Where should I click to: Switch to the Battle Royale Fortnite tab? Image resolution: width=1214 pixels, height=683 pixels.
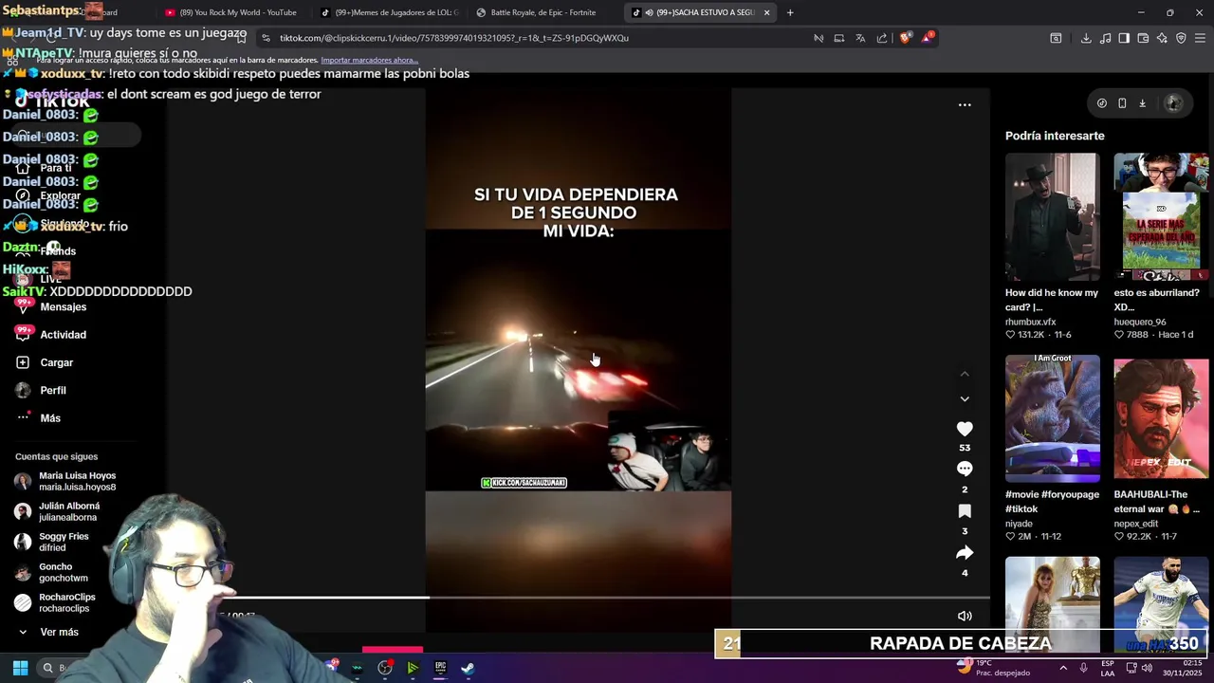(543, 12)
